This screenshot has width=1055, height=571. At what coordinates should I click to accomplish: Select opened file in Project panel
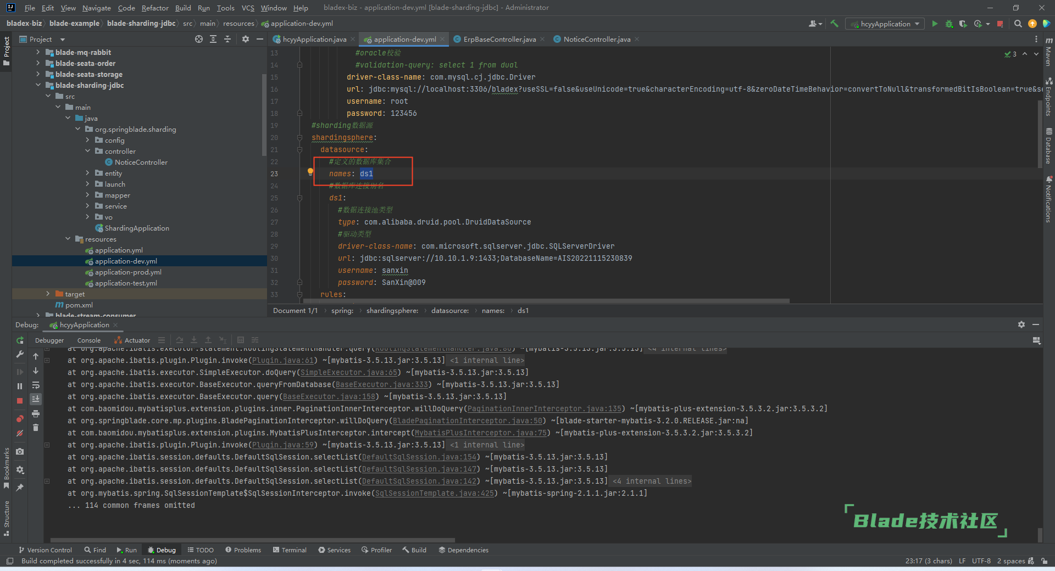tap(199, 39)
